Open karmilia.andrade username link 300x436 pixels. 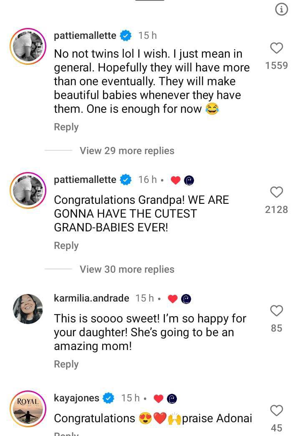coord(91,298)
